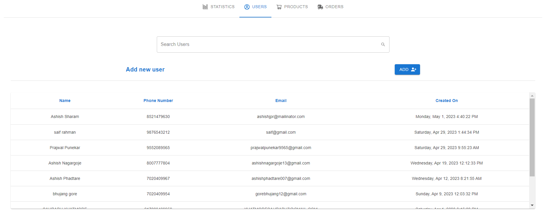Click the magnifier icon in search box

(x=383, y=44)
